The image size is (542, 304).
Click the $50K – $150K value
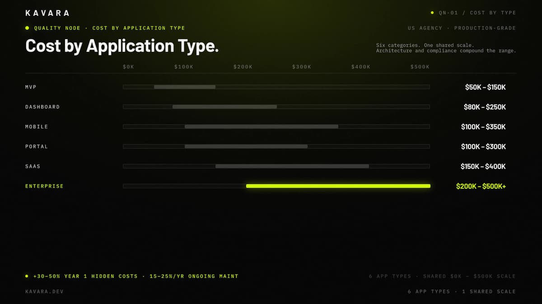tap(486, 87)
